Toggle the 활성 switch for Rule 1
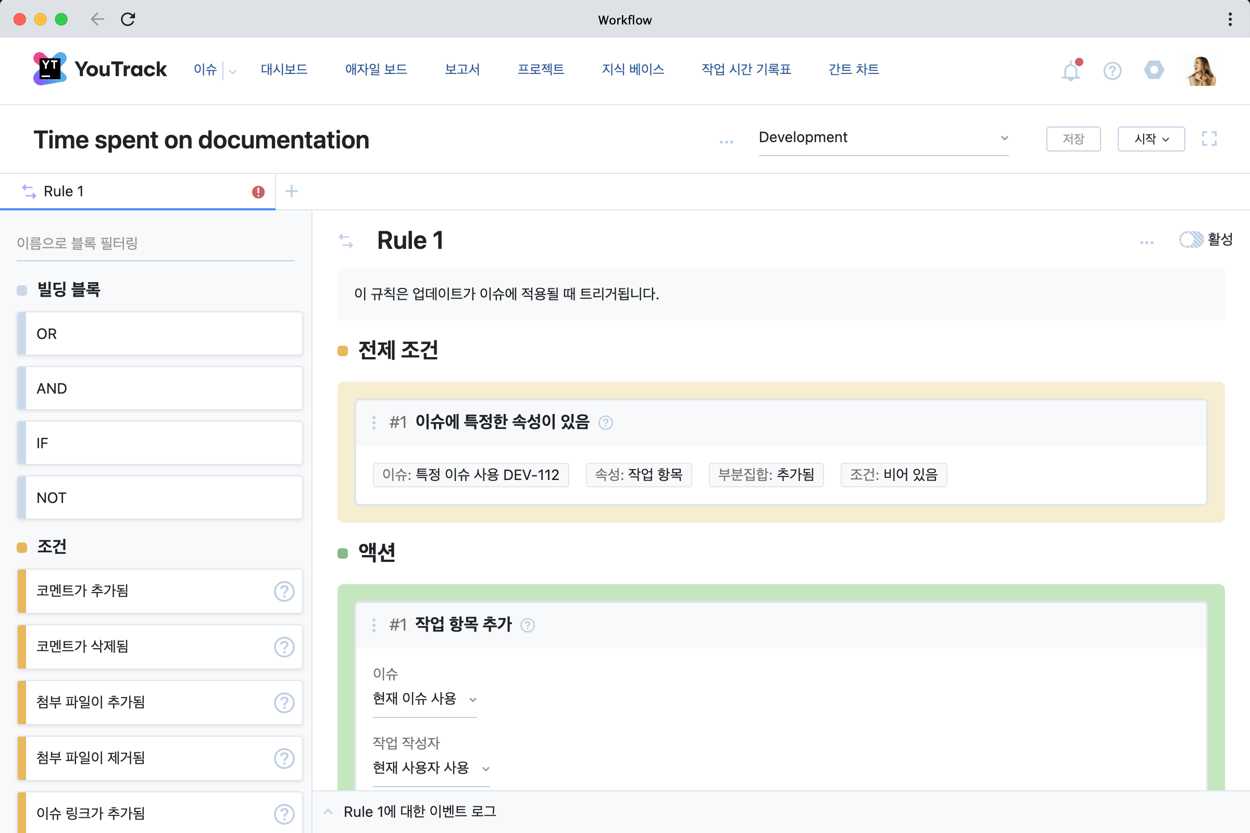The width and height of the screenshot is (1250, 833). (1192, 239)
